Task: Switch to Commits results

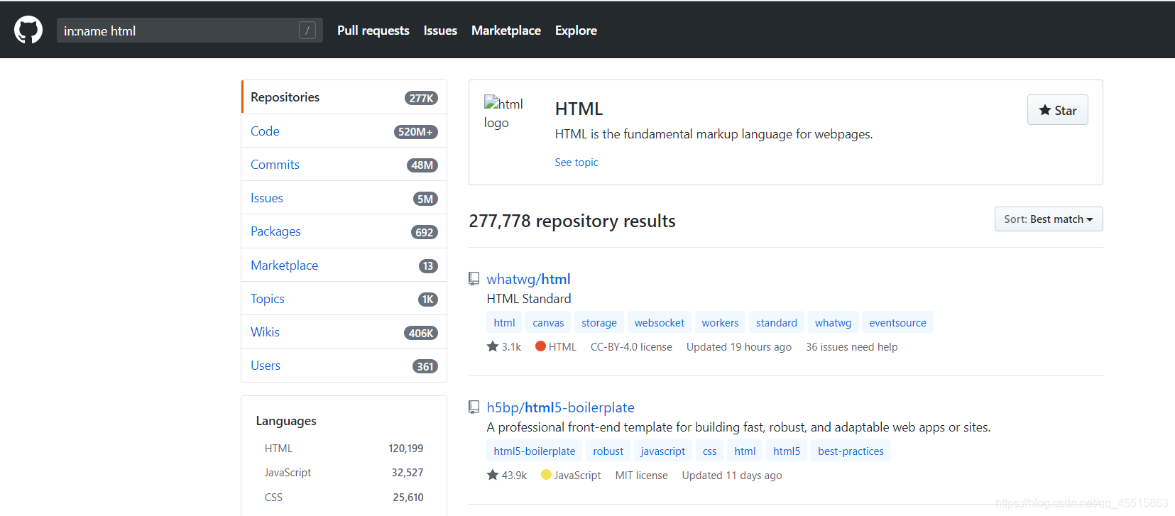Action: pyautogui.click(x=344, y=165)
